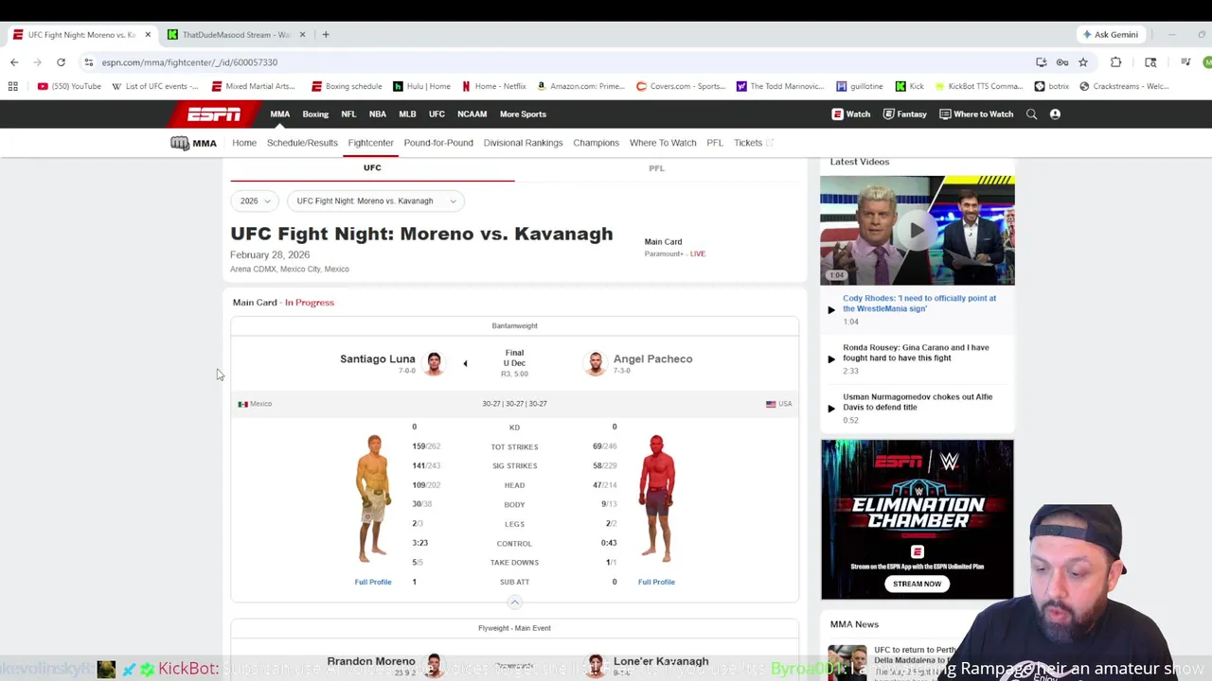Click Brandon Moreno's name
Viewport: 1212px width, 681px height.
[x=371, y=661]
